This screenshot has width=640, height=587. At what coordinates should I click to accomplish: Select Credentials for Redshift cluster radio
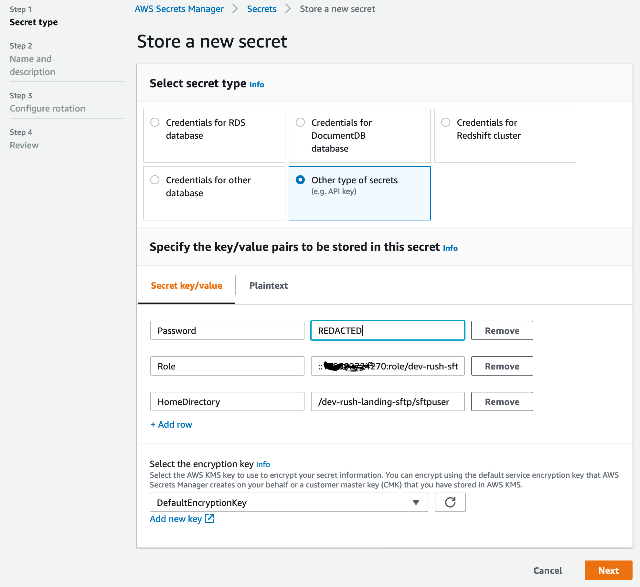(x=446, y=123)
